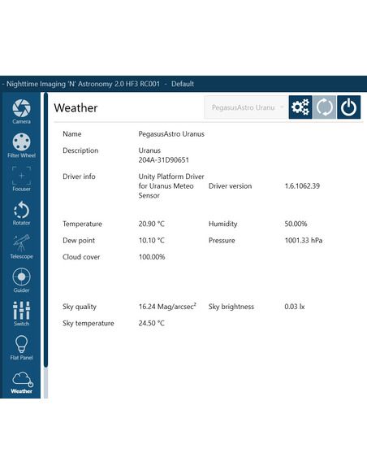Viewport: 367px width, 475px height.
Task: Click the Unity Platform Driver info text
Action: pyautogui.click(x=171, y=186)
